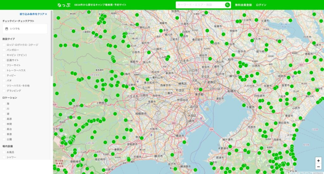Open the check-in date picker showing いつでも

click(25, 29)
